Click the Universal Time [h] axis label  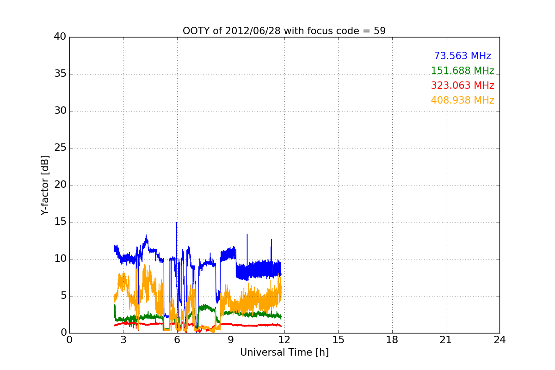click(x=284, y=352)
